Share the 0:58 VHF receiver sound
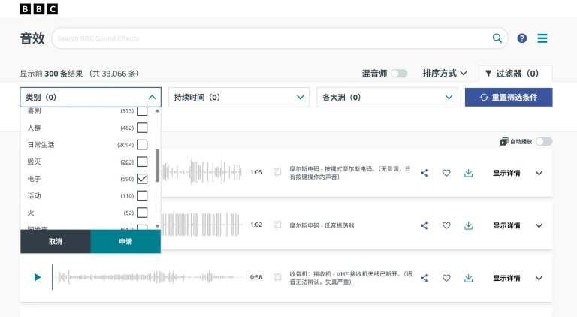Viewport: 577px width, 317px height. [x=424, y=278]
